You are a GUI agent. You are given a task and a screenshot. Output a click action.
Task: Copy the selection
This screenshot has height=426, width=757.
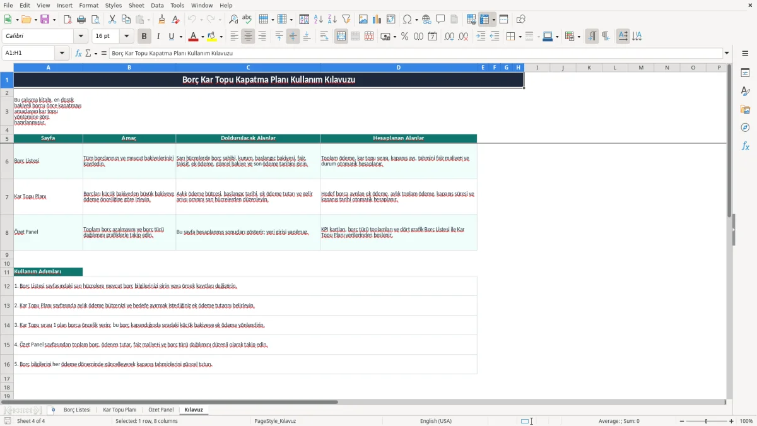point(126,20)
